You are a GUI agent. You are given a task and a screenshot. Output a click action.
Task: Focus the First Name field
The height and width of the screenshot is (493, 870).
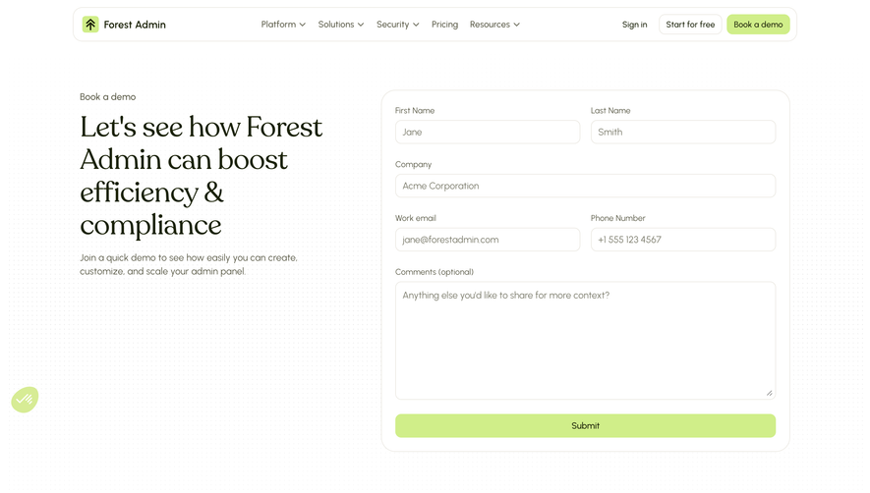pos(488,132)
